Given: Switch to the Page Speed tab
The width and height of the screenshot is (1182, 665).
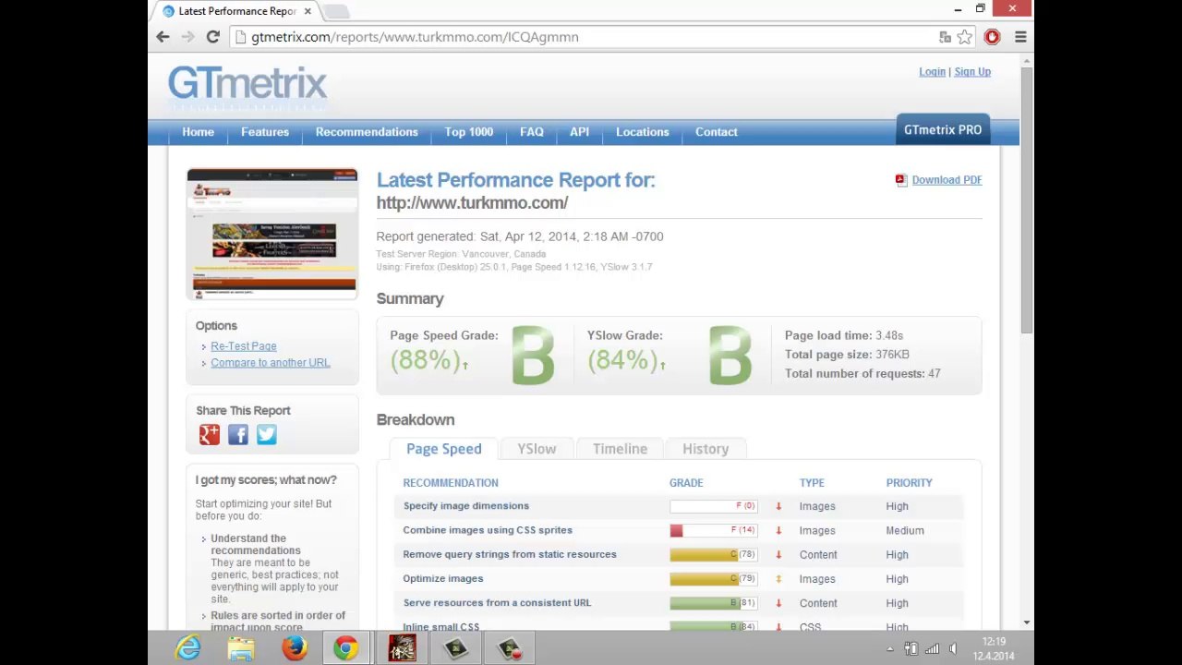Looking at the screenshot, I should click(x=443, y=449).
